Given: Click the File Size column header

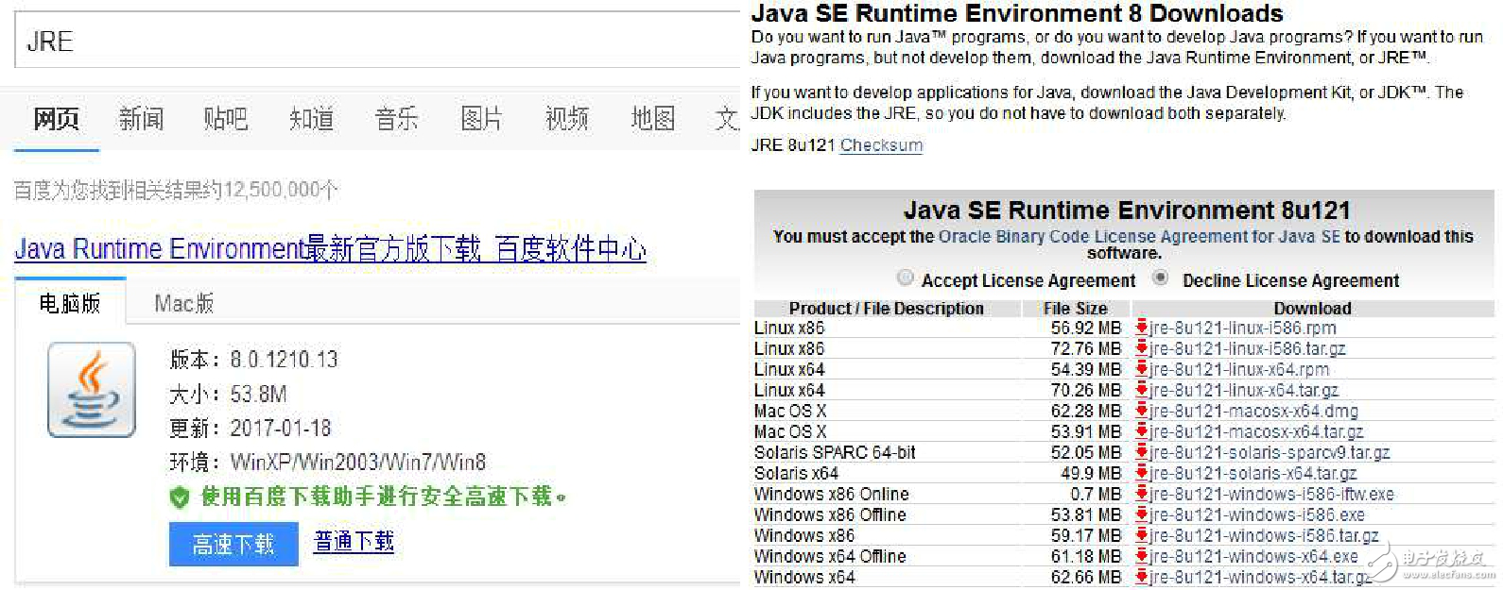Looking at the screenshot, I should pyautogui.click(x=1076, y=308).
